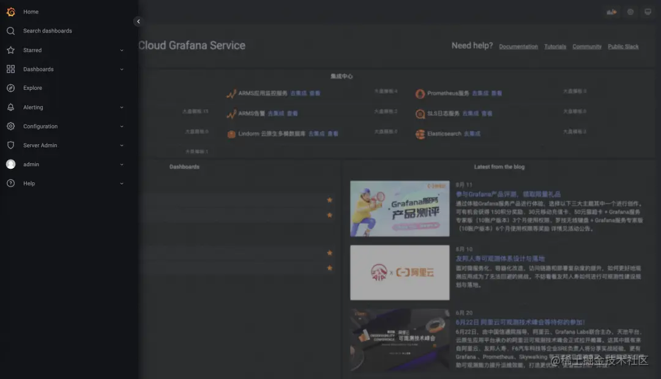This screenshot has width=661, height=379.
Task: Open the Public Slack link
Action: tap(623, 46)
